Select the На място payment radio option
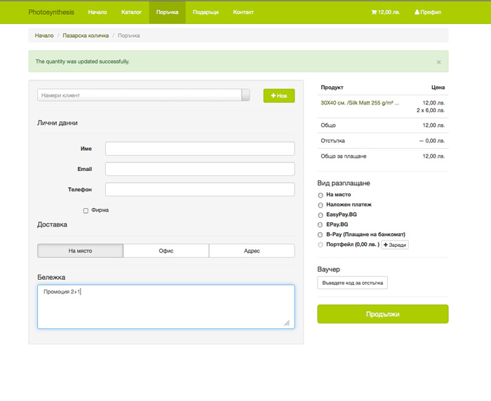Viewport: 491px width, 401px height. coord(321,195)
